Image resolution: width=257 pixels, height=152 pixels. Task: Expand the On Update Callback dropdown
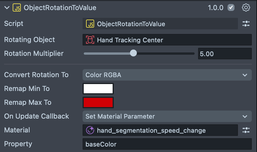[x=167, y=117]
